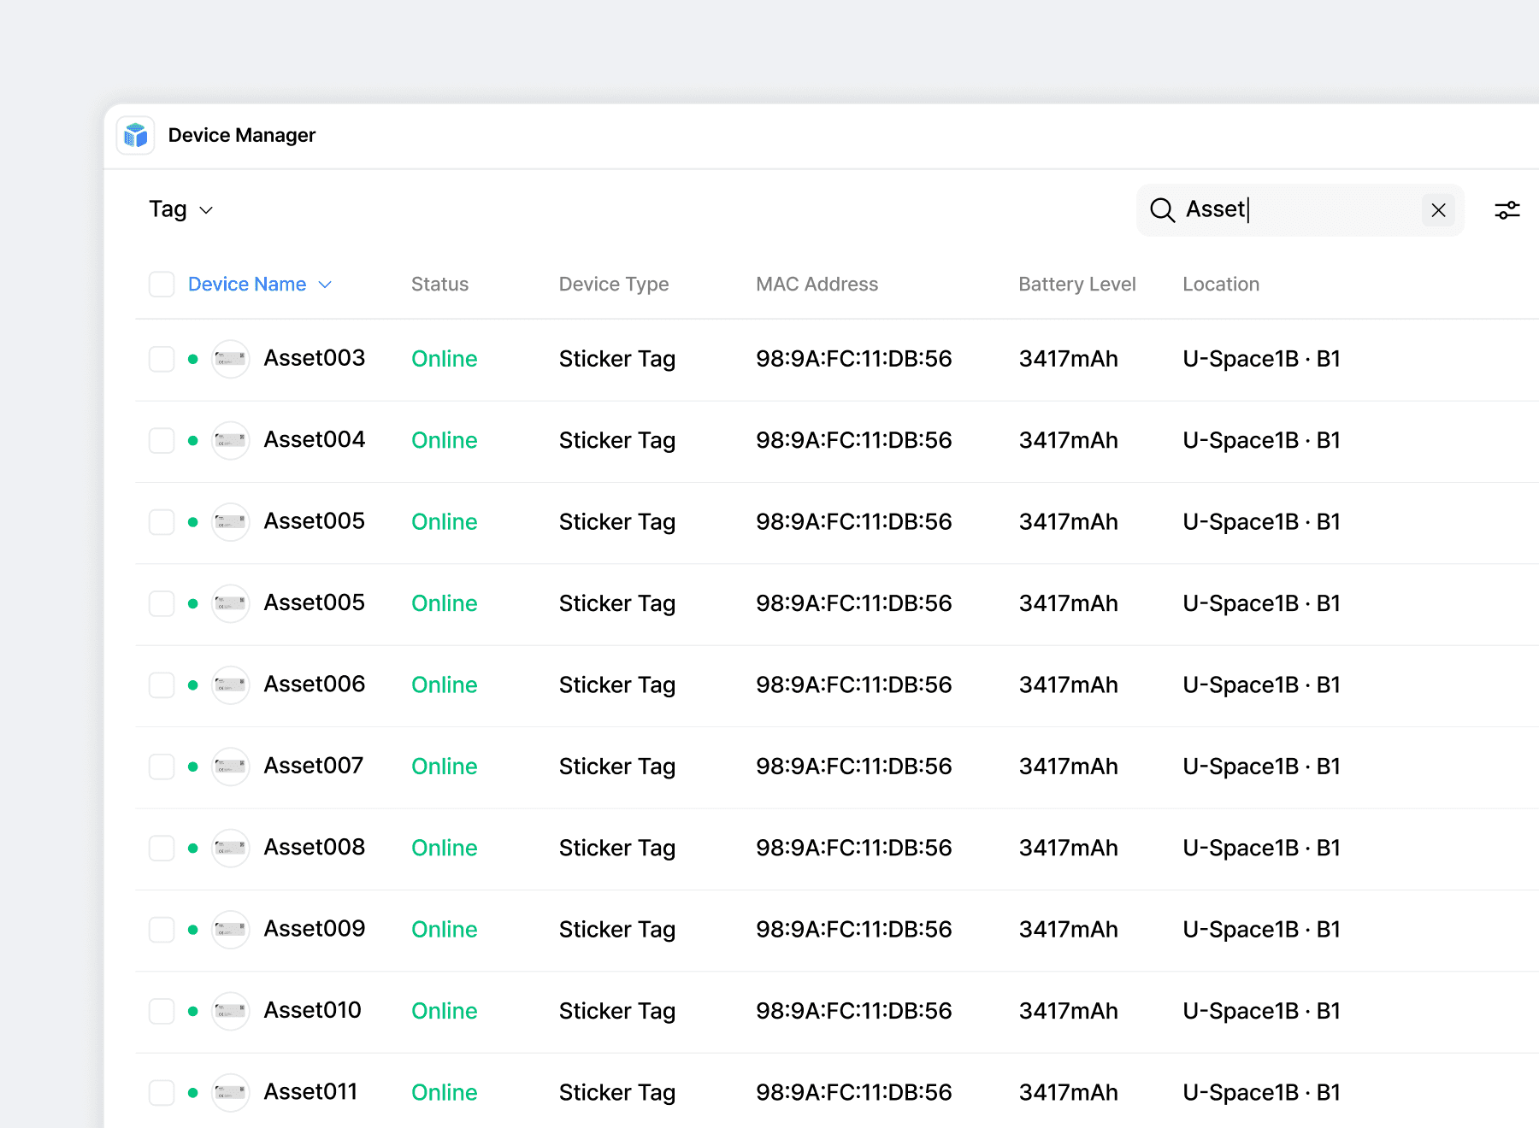Clear the search field with the X icon
Image resolution: width=1539 pixels, height=1128 pixels.
pyautogui.click(x=1438, y=210)
